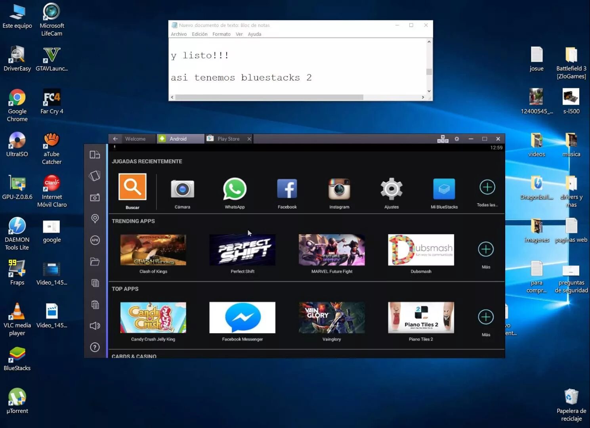This screenshot has width=590, height=428.
Task: Select videos folder on desktop
Action: pyautogui.click(x=537, y=144)
